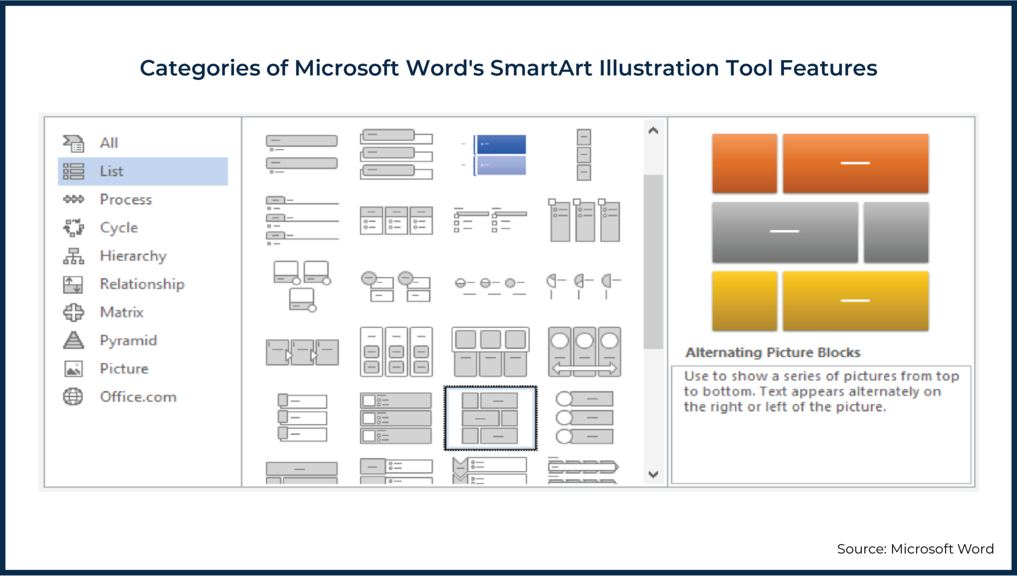Screen dimensions: 1017x576
Task: Select the Relationship category icon
Action: [x=73, y=284]
